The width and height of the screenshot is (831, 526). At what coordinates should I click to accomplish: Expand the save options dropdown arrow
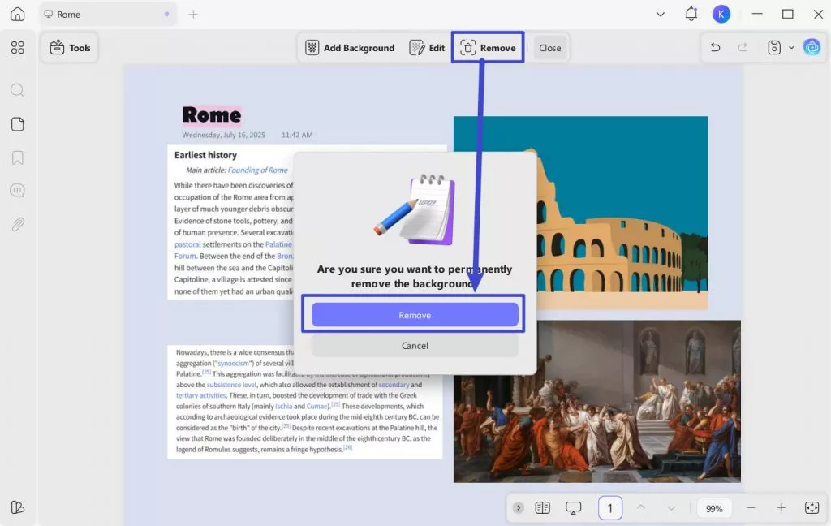(x=791, y=48)
